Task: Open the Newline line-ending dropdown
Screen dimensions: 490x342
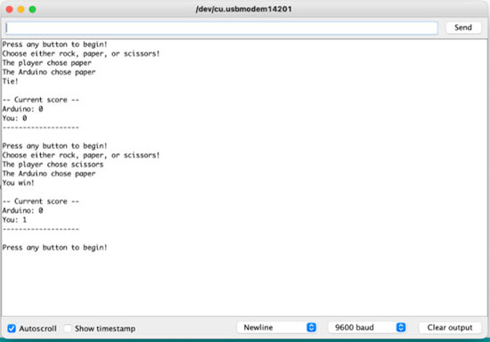Action: pos(276,328)
